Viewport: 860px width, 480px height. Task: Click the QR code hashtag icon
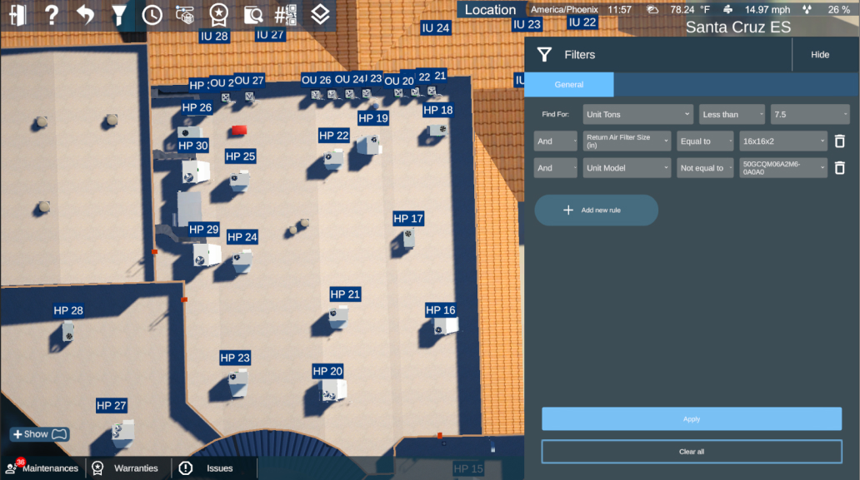point(286,14)
